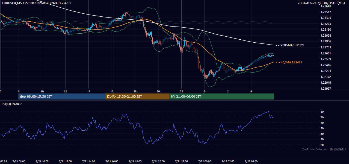Click hour label 16 under the price chart

click(112, 91)
